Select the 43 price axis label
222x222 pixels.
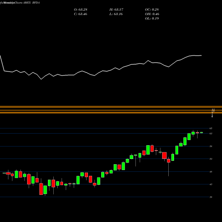[x=211, y=184]
